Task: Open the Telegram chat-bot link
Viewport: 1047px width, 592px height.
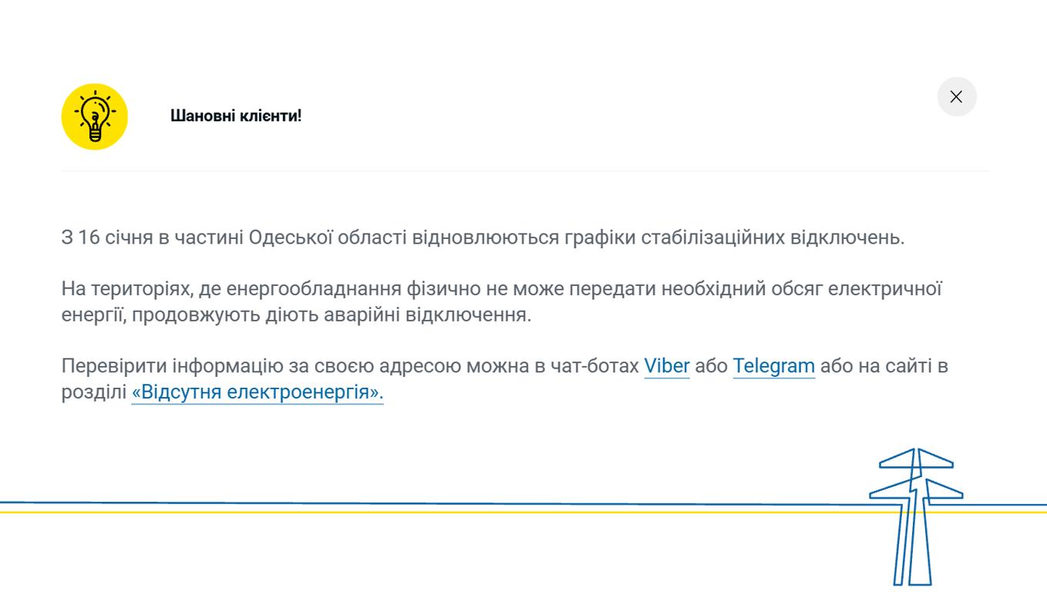Action: (x=773, y=365)
